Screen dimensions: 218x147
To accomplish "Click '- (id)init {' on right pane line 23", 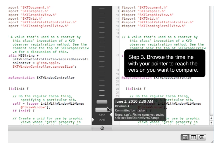I will [x=134, y=89].
